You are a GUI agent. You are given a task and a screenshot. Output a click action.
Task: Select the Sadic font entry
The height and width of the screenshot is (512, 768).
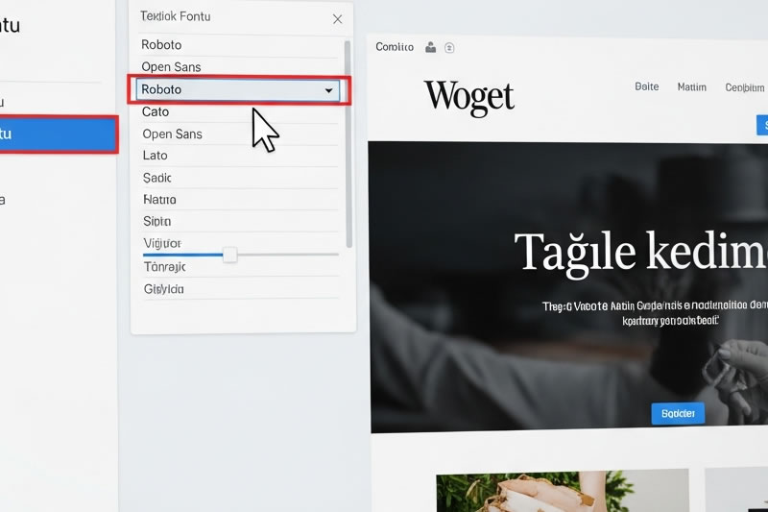click(x=156, y=178)
